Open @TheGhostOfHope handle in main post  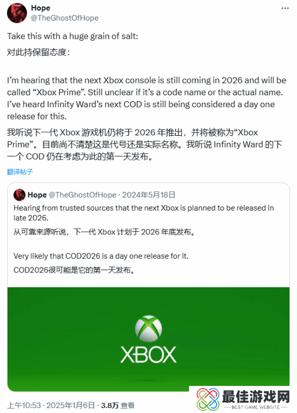click(65, 18)
